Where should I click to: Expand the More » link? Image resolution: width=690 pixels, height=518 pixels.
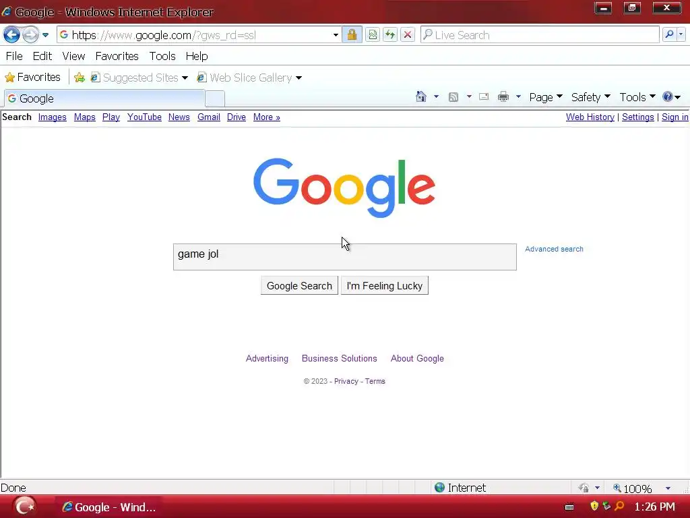[267, 117]
